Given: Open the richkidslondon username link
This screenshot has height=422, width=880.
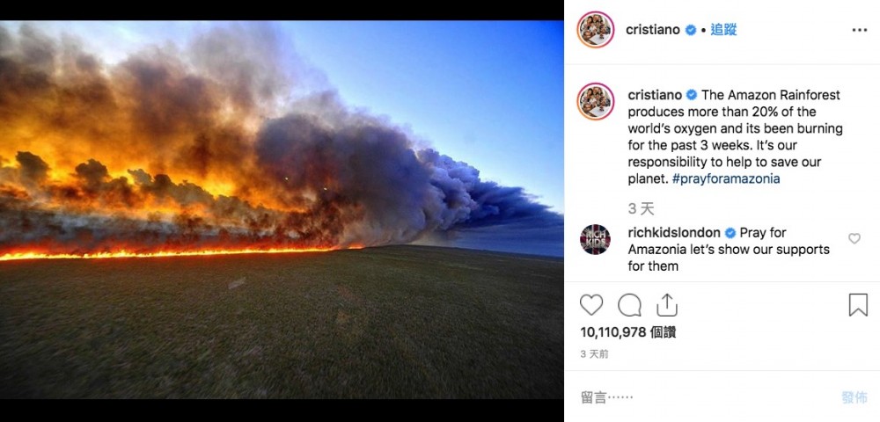Looking at the screenshot, I should click(x=674, y=233).
